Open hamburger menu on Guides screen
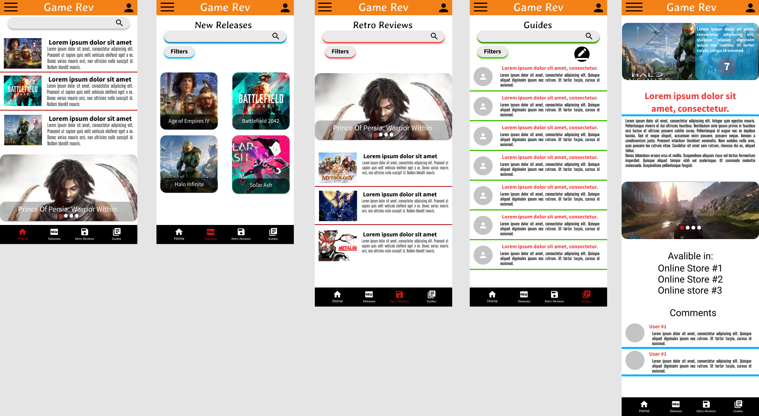This screenshot has height=416, width=759. (x=480, y=7)
